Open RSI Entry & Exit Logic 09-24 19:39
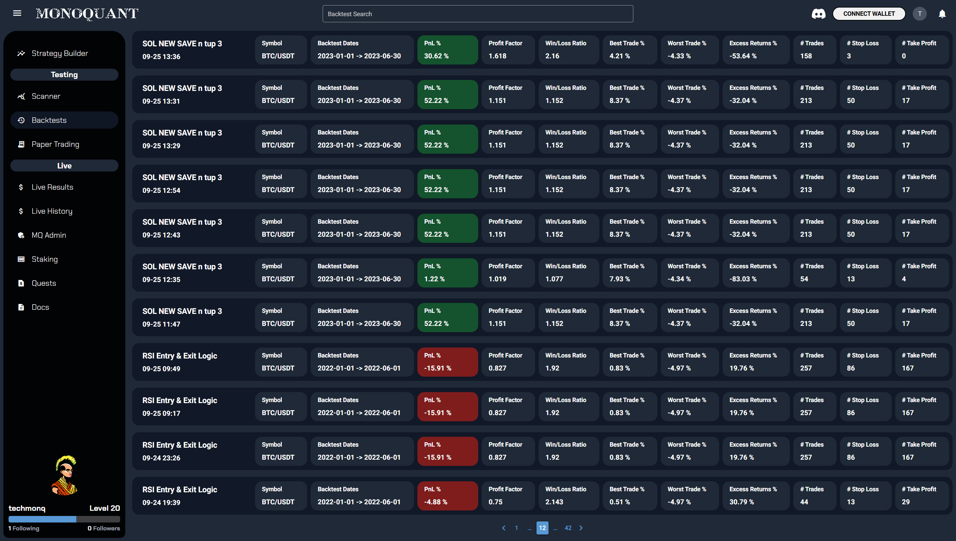The width and height of the screenshot is (956, 541). point(542,496)
